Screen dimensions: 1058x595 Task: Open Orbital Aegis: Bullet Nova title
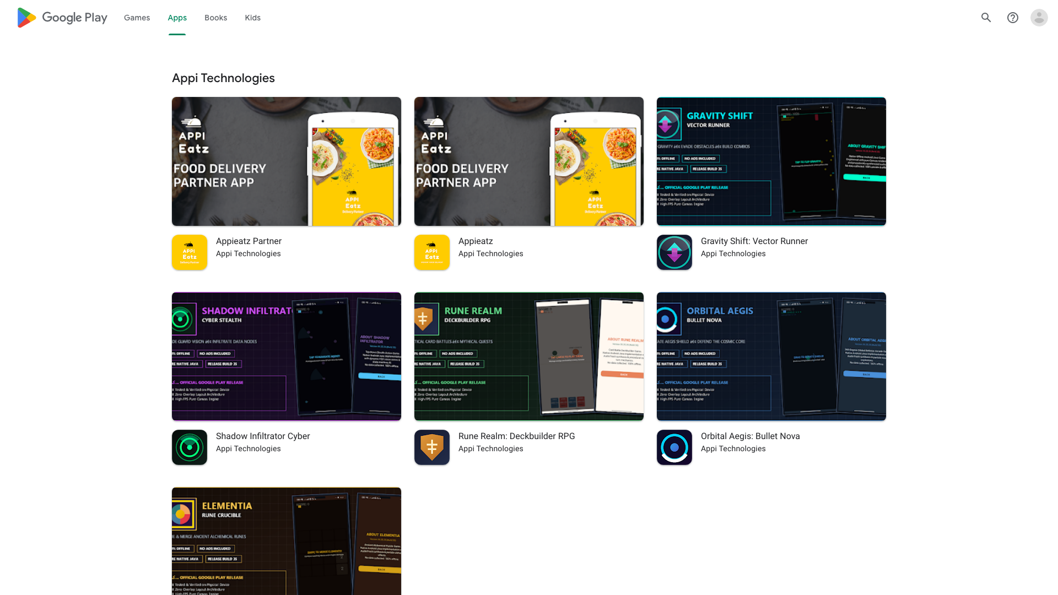click(750, 436)
